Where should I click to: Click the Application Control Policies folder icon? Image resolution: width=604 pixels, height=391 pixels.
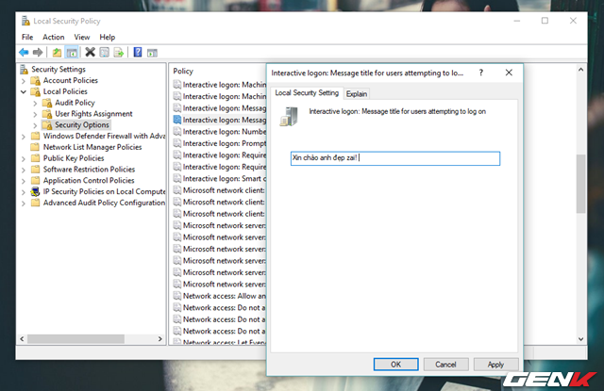[x=36, y=180]
